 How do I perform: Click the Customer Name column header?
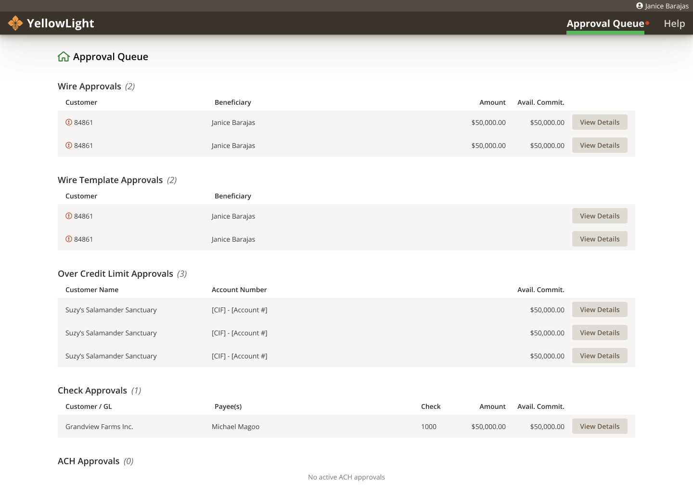[x=92, y=290]
